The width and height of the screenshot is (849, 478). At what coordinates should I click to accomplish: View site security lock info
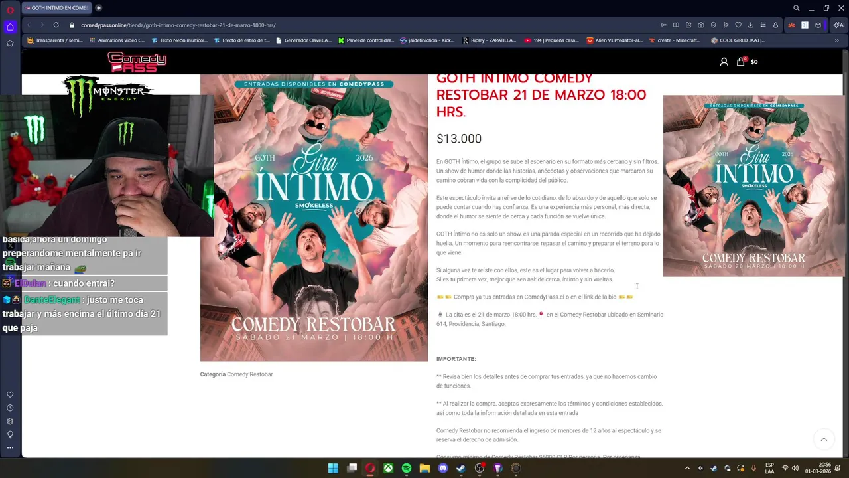click(x=72, y=25)
